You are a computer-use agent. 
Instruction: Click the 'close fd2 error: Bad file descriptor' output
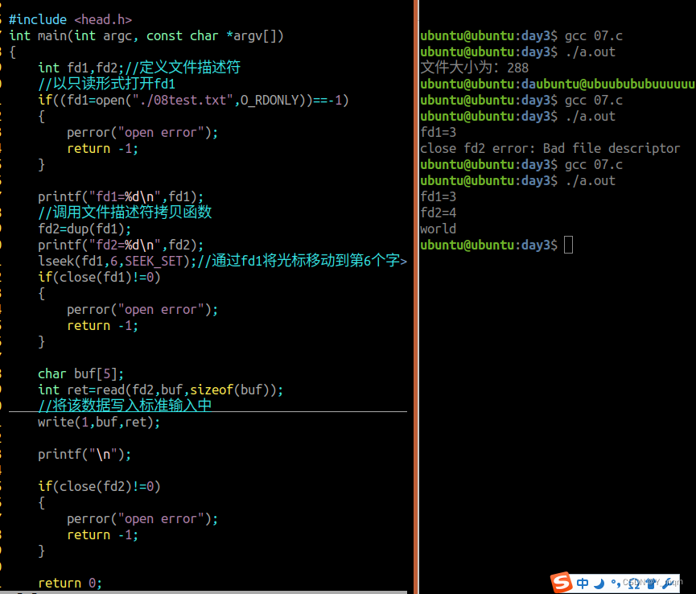(550, 148)
